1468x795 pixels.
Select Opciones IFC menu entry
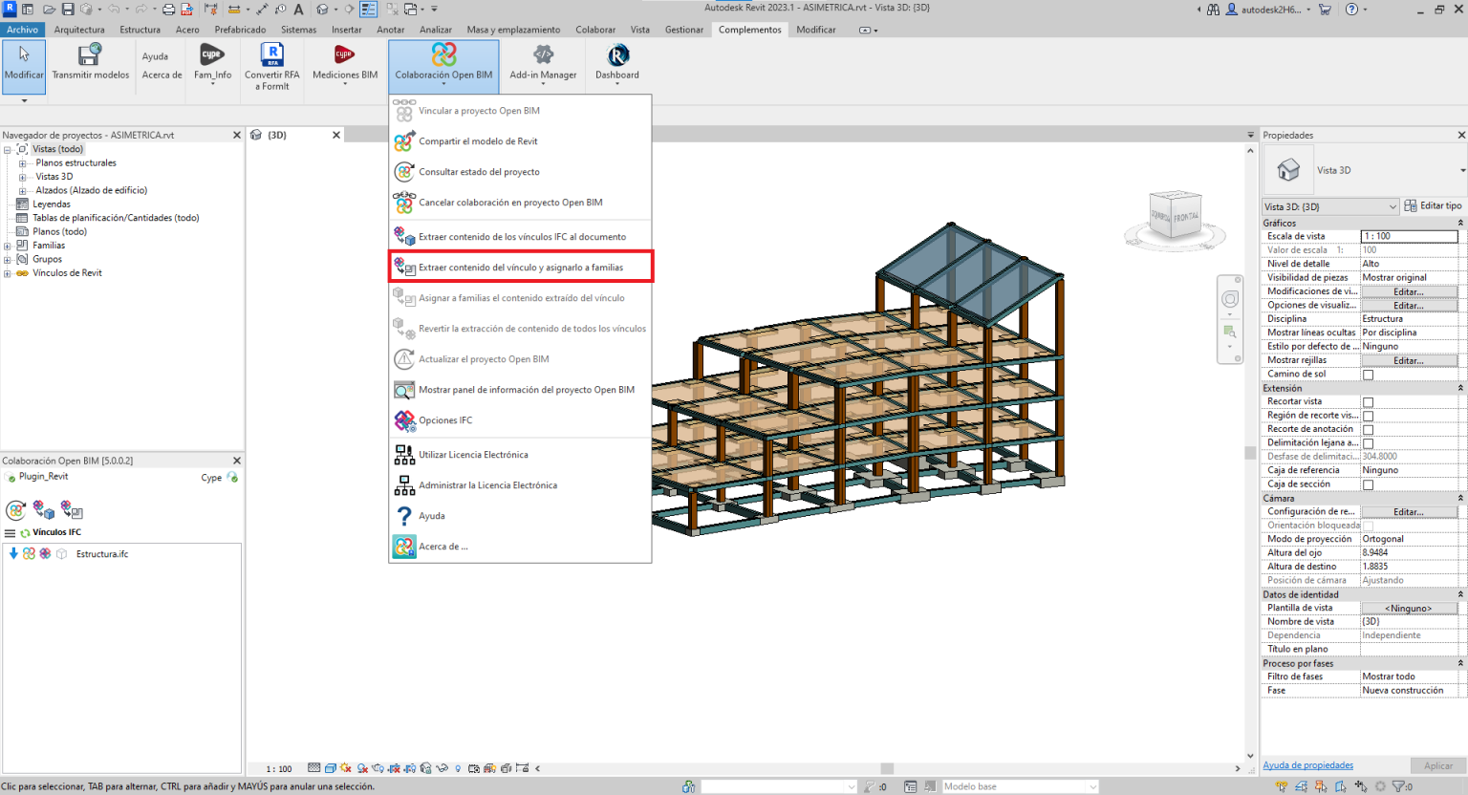(x=520, y=420)
